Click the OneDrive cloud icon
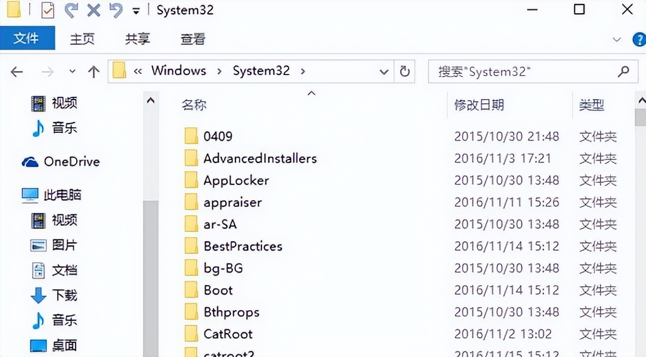The image size is (646, 357). [30, 162]
